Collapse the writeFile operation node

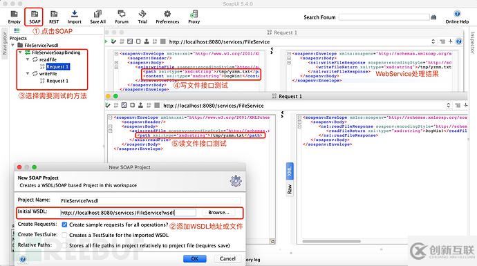pos(28,73)
